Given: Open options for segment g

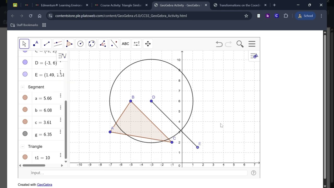Looking at the screenshot, I should pos(60,132).
